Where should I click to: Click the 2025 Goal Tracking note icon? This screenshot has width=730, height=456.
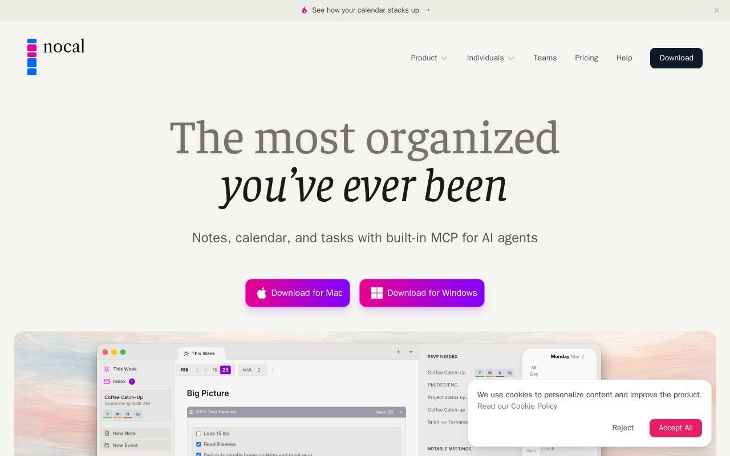[192, 412]
